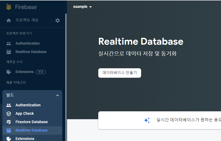Image resolution: width=221 pixels, height=141 pixels.
Task: Click App Check shield icon
Action: click(x=9, y=114)
